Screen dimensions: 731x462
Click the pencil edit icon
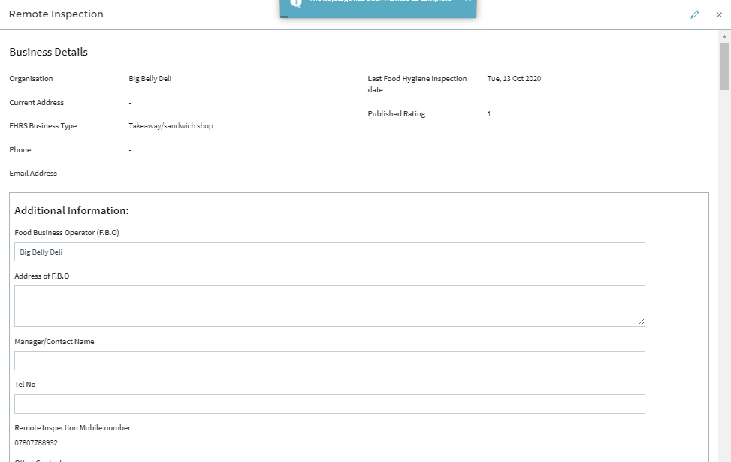pyautogui.click(x=695, y=14)
